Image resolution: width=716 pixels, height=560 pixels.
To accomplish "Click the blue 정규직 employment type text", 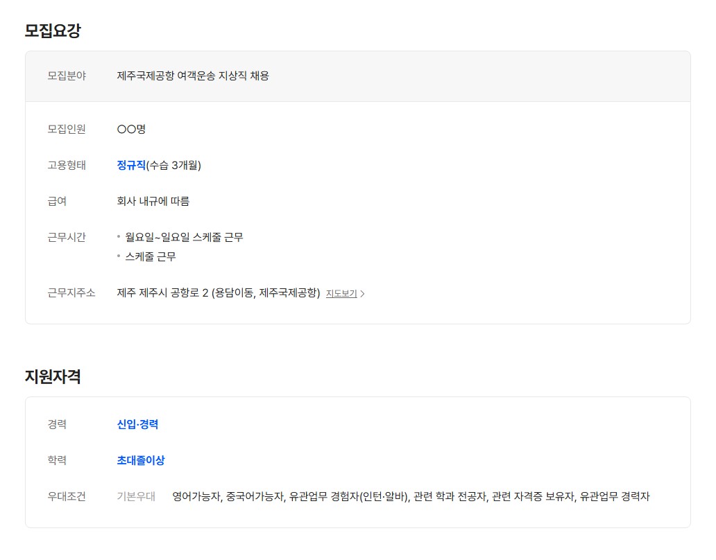I will (x=131, y=165).
